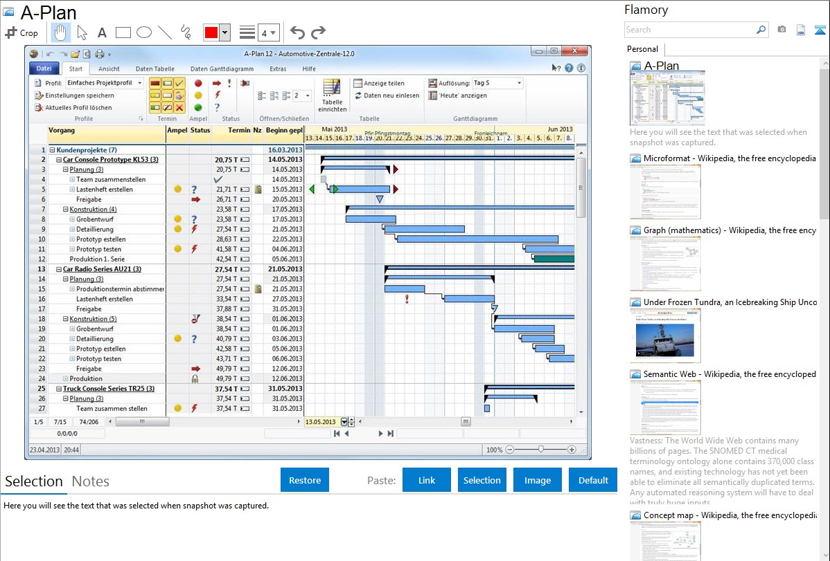Image resolution: width=830 pixels, height=561 pixels.
Task: Click Tabelle einrichten
Action: click(x=332, y=95)
